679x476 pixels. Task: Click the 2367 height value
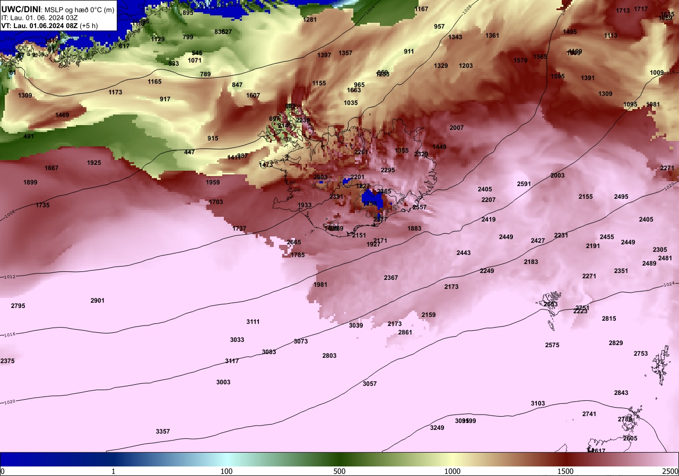coord(391,278)
